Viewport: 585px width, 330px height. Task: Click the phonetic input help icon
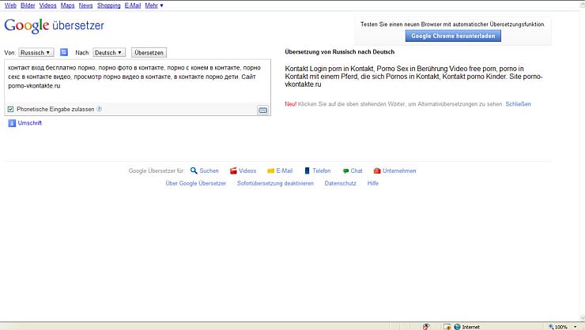pos(100,109)
